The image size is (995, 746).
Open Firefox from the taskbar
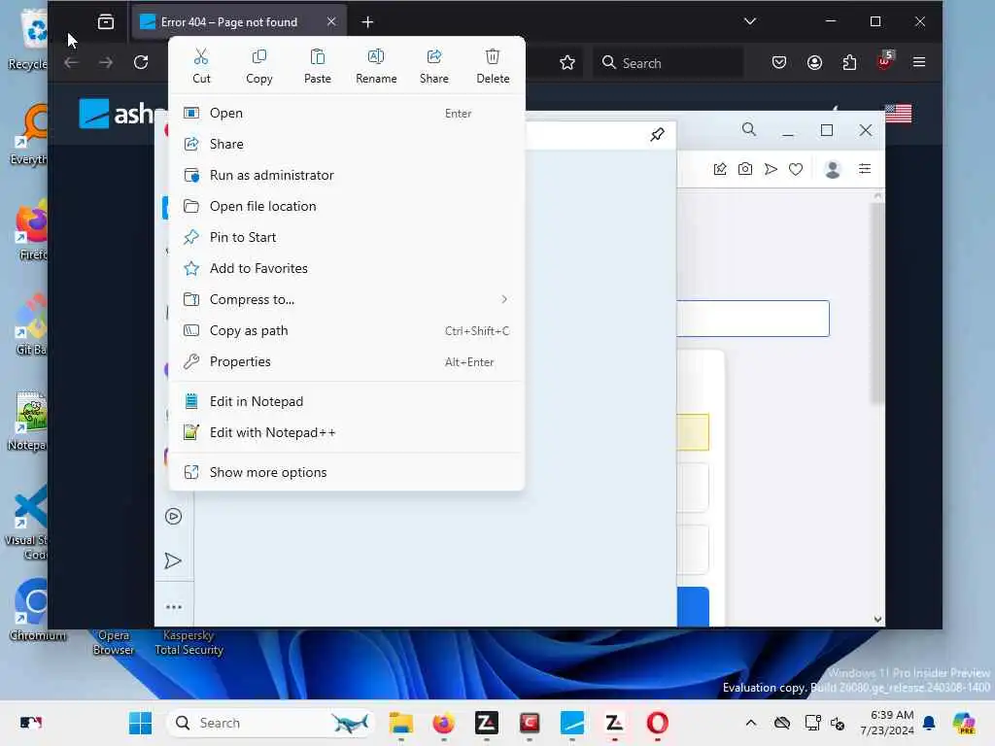point(443,723)
